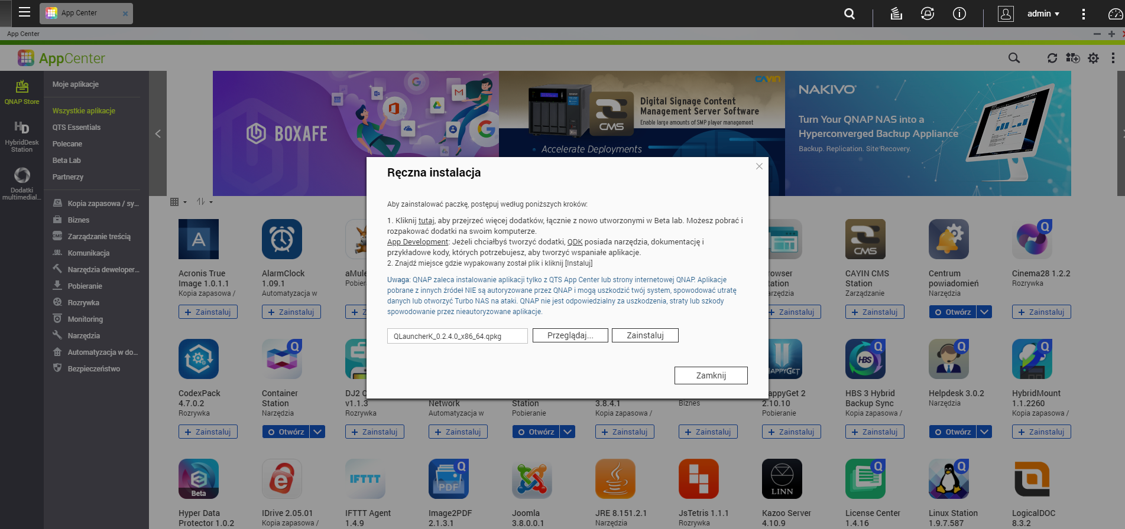The width and height of the screenshot is (1125, 529).
Task: Expand Helpdesk options arrow
Action: click(x=984, y=432)
